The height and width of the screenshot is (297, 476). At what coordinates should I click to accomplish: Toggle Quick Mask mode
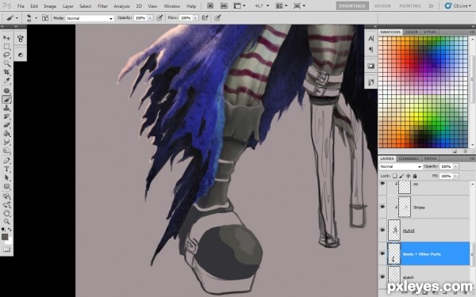pyautogui.click(x=6, y=249)
